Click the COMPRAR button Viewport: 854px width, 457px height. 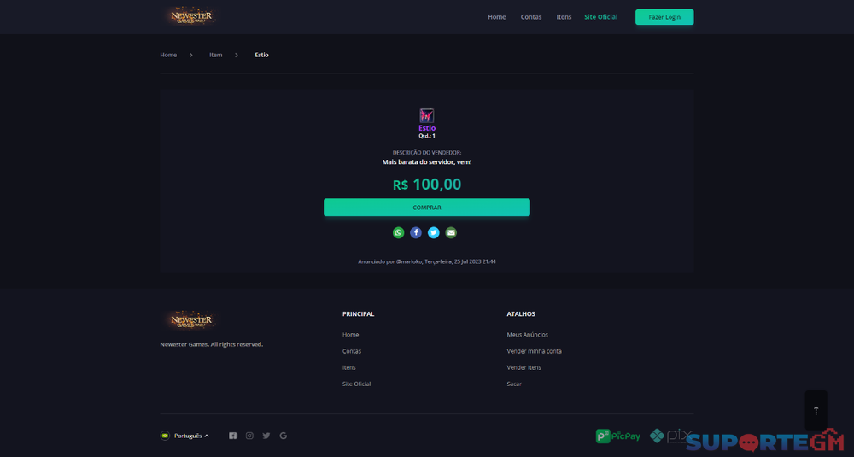pyautogui.click(x=427, y=208)
